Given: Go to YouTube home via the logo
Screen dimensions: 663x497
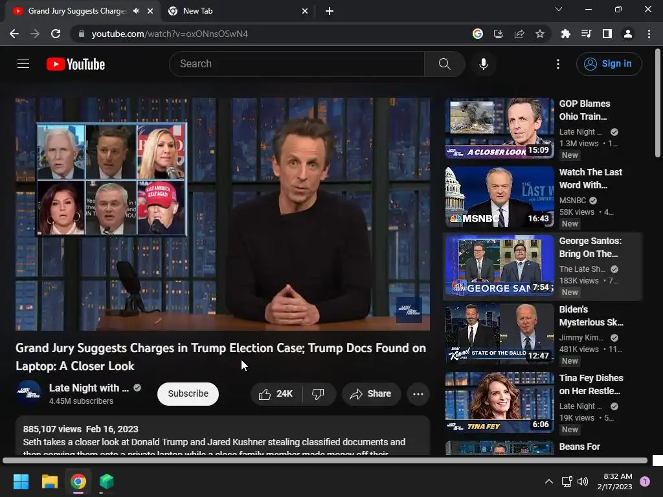Looking at the screenshot, I should [x=76, y=64].
